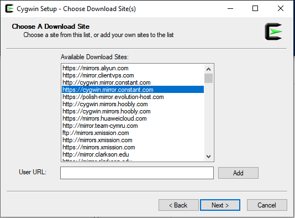
Task: Click the download sites list scrollbar thumb
Action: [208, 78]
